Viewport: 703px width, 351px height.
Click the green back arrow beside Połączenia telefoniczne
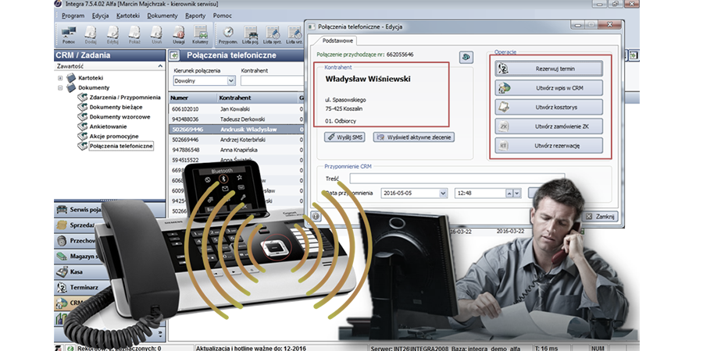[174, 55]
